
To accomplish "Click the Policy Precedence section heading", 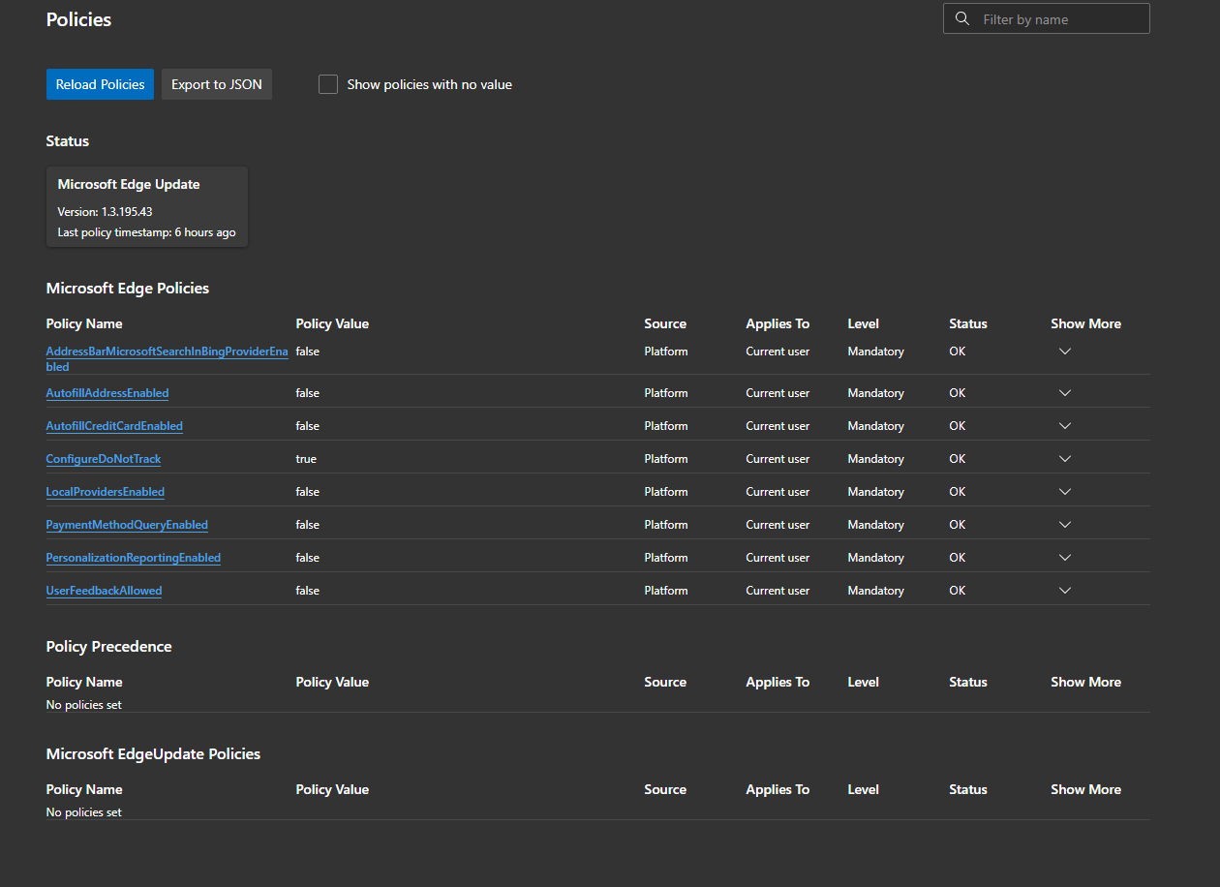I will click(108, 646).
